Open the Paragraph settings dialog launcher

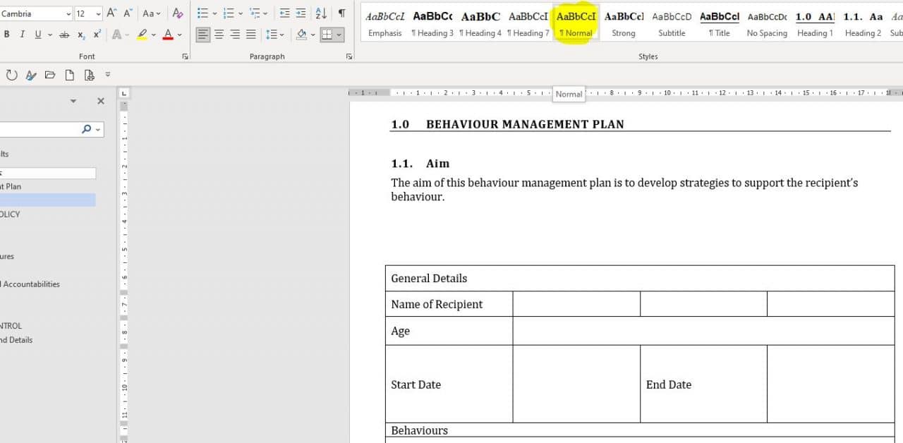349,56
